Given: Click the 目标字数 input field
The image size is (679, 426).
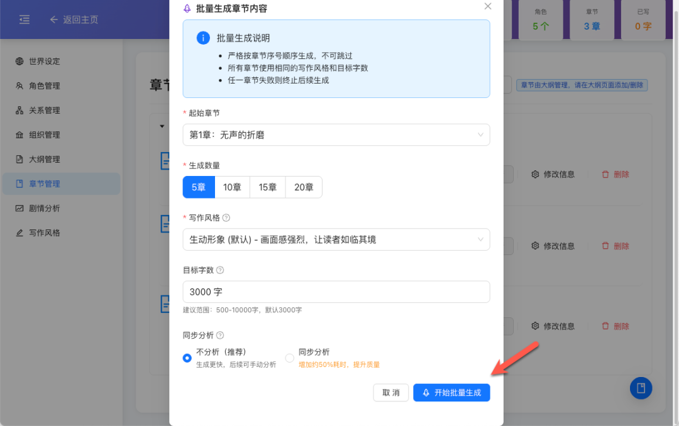Looking at the screenshot, I should tap(336, 292).
